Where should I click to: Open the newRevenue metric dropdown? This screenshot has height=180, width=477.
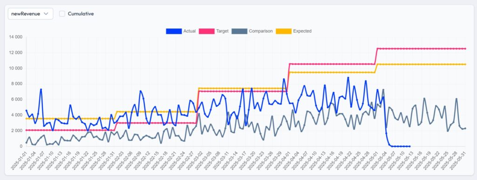click(x=30, y=14)
